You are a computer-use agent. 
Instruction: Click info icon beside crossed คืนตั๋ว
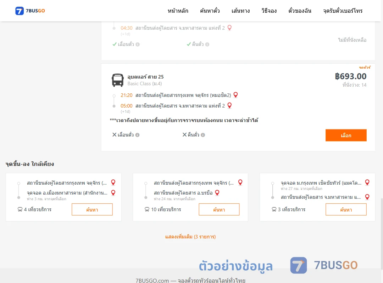(x=203, y=135)
